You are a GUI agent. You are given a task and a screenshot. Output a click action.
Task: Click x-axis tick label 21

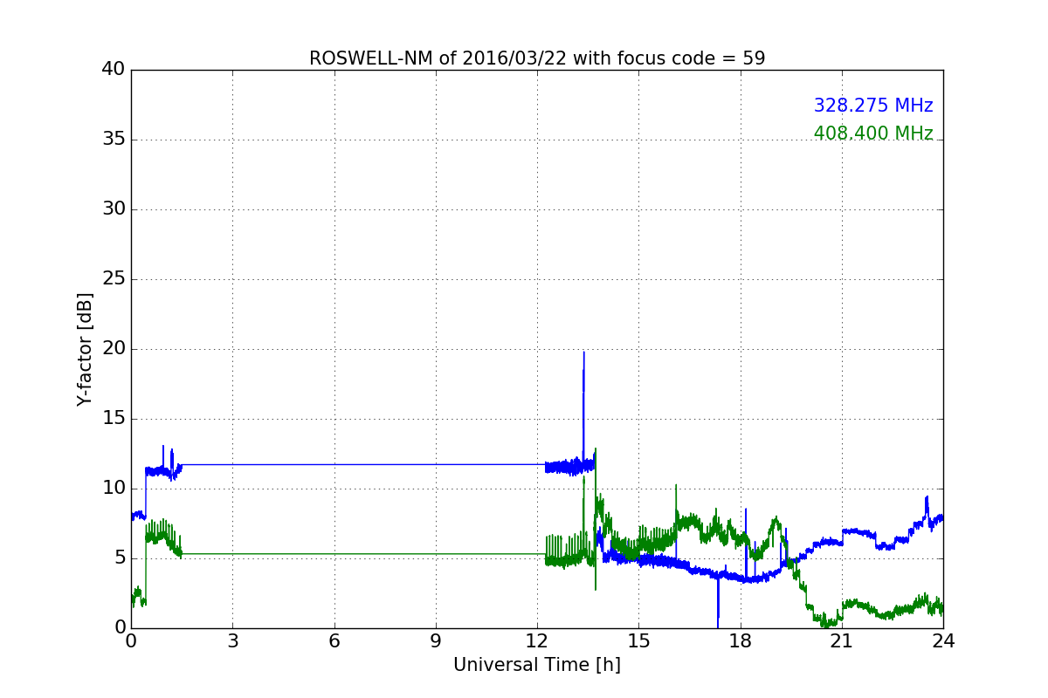(x=842, y=640)
